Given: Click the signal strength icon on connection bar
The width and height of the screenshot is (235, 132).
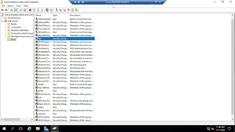Looking at the screenshot, I should [x=83, y=2].
